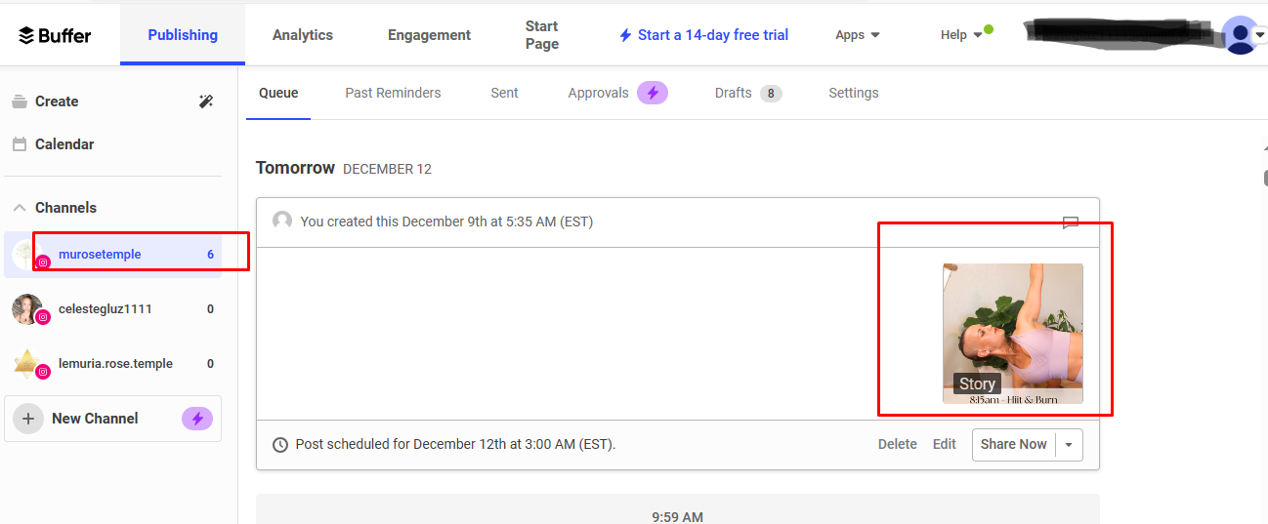Click the lightning badge next to Approvals

653,93
